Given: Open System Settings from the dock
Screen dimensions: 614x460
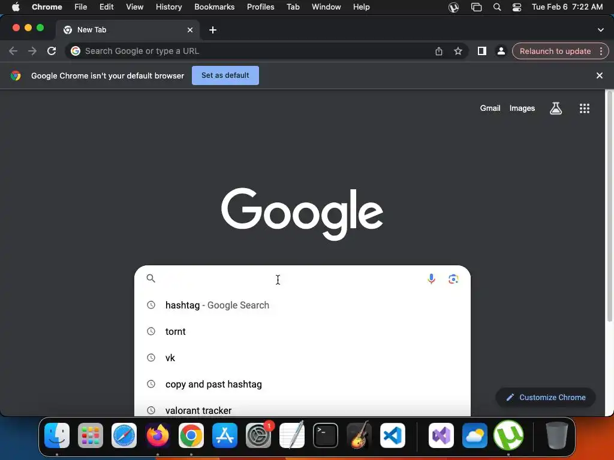Looking at the screenshot, I should click(x=258, y=435).
